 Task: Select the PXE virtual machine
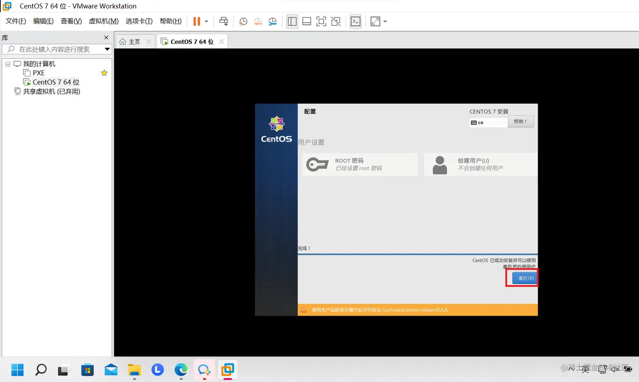38,73
